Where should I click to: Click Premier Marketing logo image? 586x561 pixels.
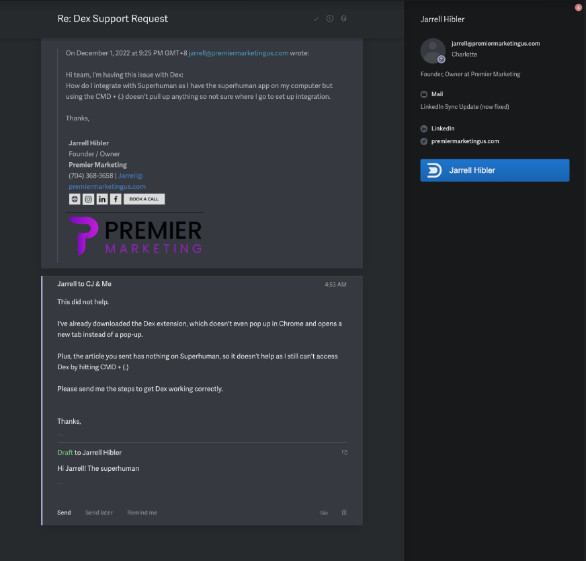coord(135,236)
